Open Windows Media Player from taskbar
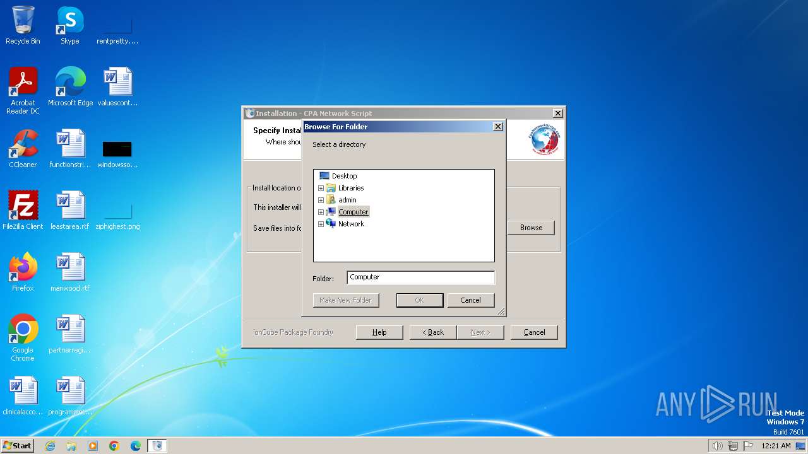 coord(93,446)
